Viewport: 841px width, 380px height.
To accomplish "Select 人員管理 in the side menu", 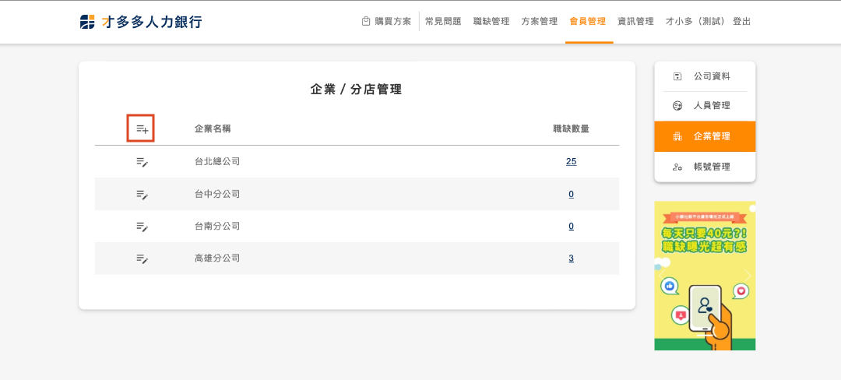I will pos(712,106).
